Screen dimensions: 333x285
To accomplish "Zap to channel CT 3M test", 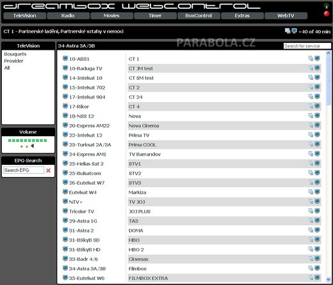I will point(141,68).
